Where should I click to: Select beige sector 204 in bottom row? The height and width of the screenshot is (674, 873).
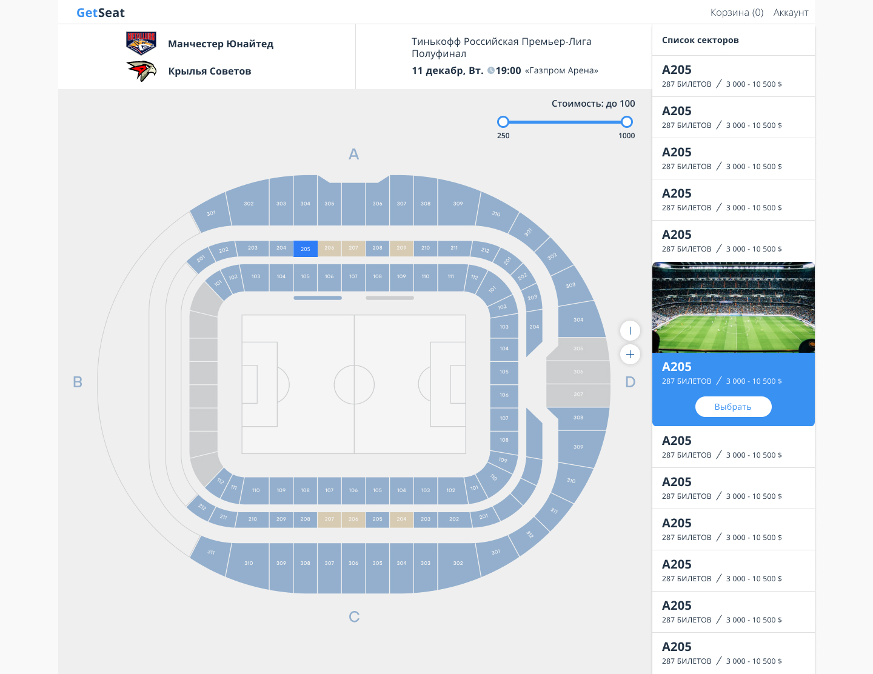[x=401, y=519]
